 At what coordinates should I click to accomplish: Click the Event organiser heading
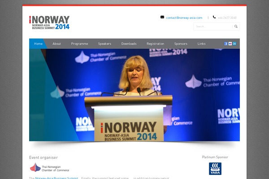43,158
